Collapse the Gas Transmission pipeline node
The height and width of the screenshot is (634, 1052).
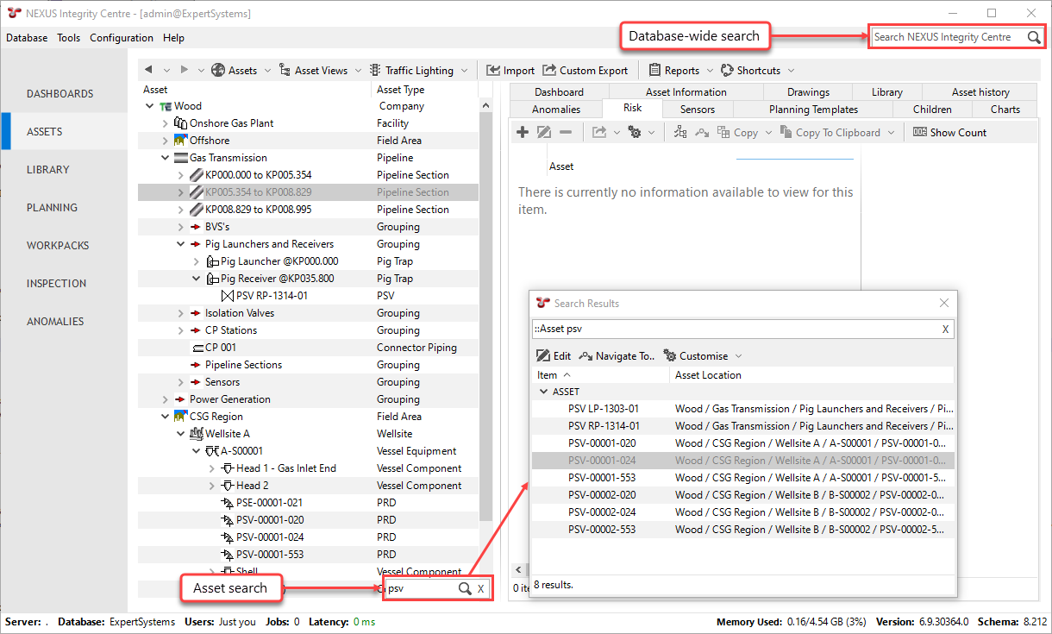pyautogui.click(x=166, y=158)
